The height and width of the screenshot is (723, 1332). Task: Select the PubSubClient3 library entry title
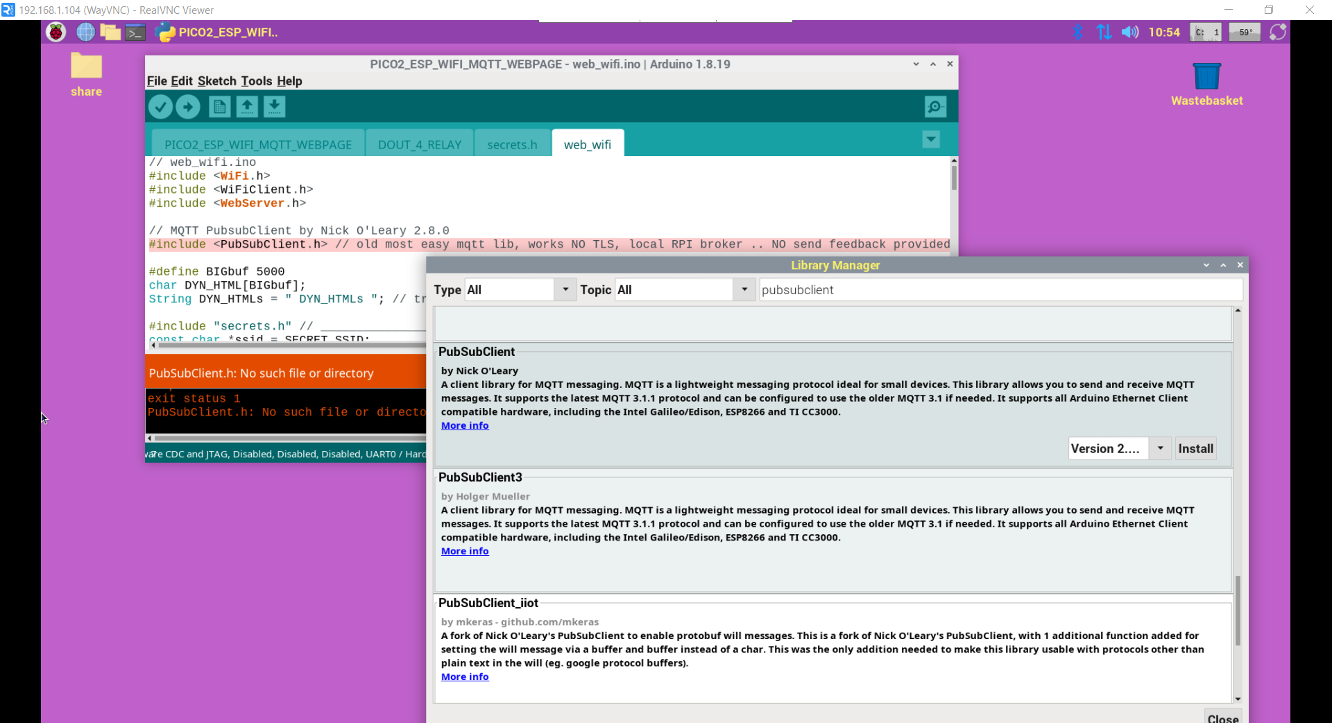tap(480, 477)
